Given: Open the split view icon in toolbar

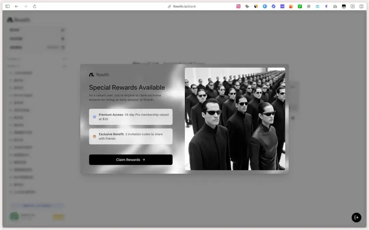Looking at the screenshot, I should [x=361, y=6].
